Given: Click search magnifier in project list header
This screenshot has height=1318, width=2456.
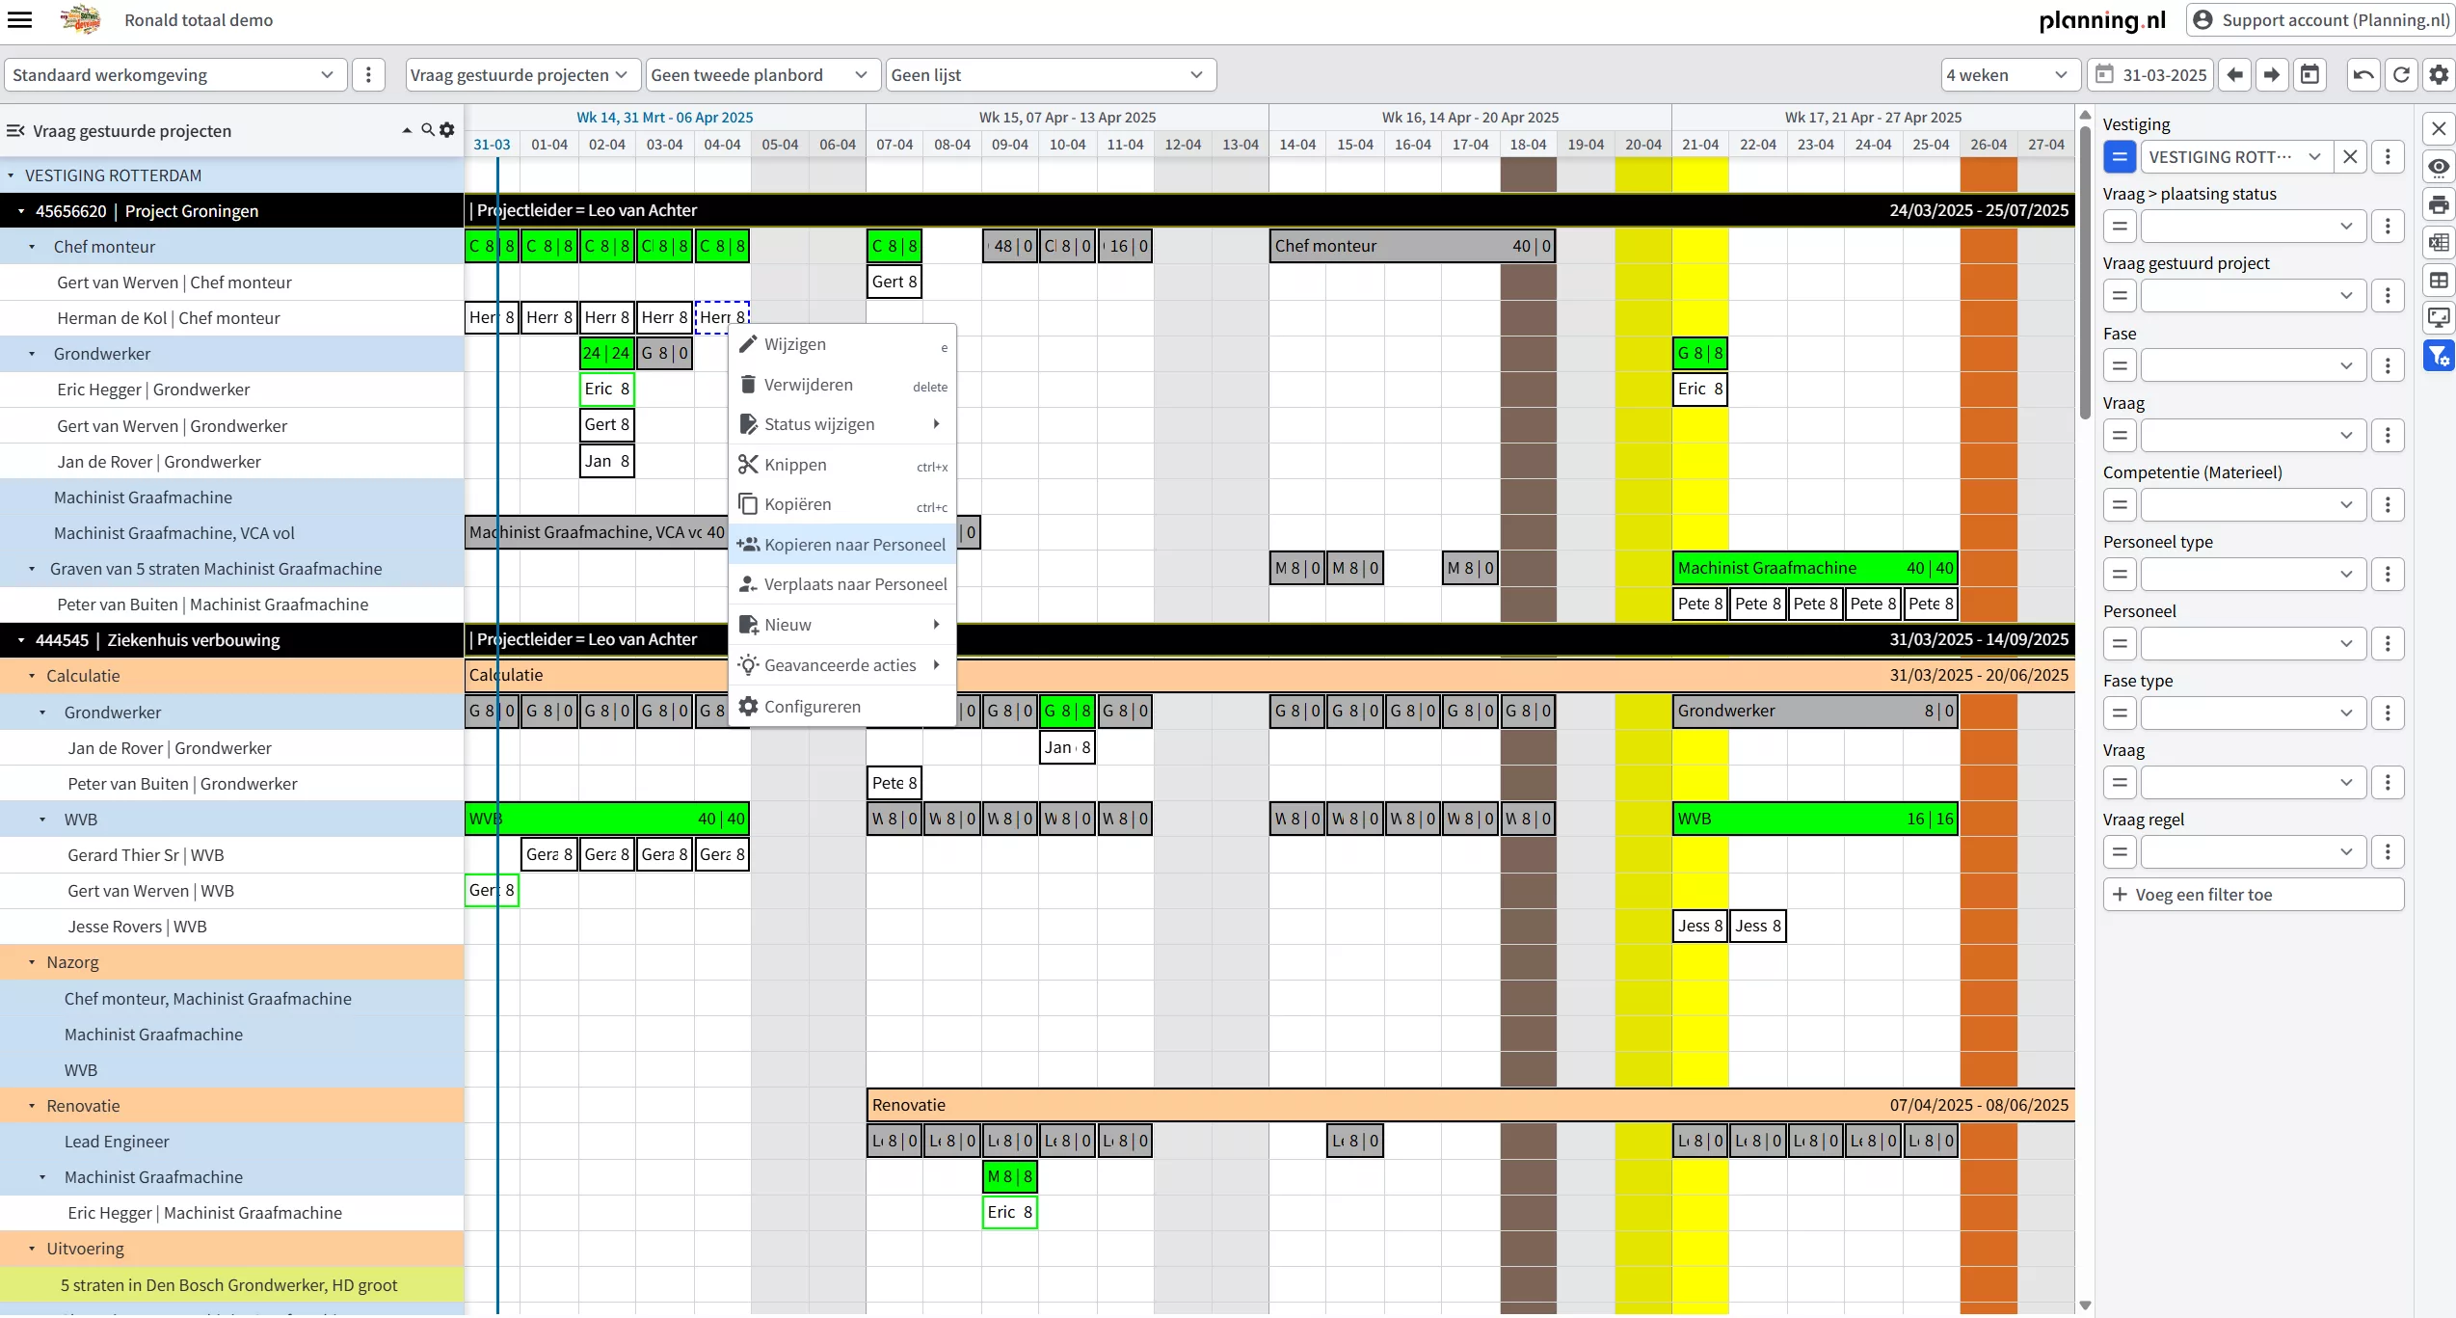Looking at the screenshot, I should (x=427, y=130).
